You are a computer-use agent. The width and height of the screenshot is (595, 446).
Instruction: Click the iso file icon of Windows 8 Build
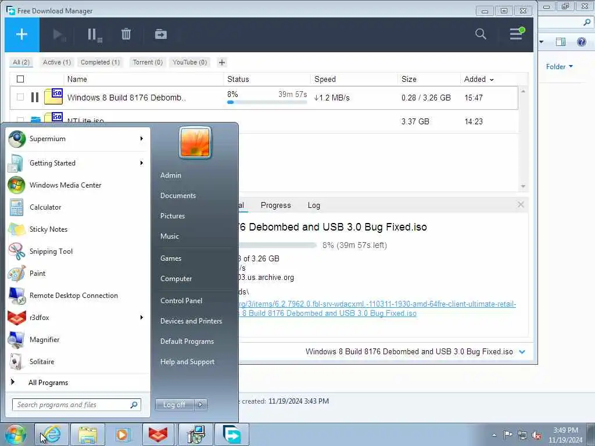point(53,96)
